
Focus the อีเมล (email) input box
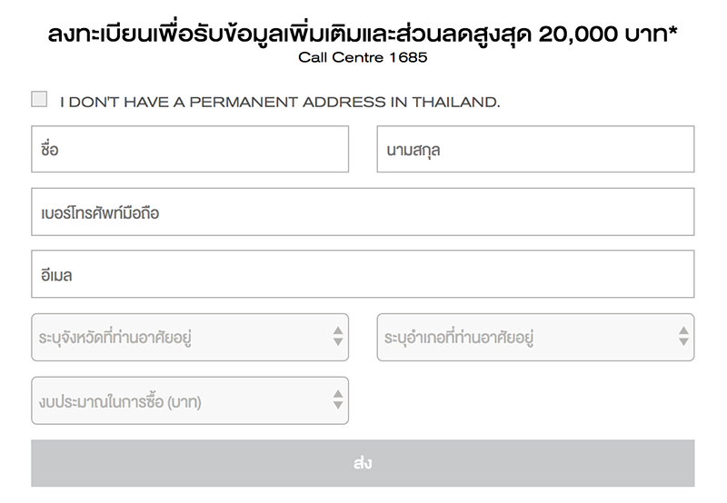(x=363, y=274)
